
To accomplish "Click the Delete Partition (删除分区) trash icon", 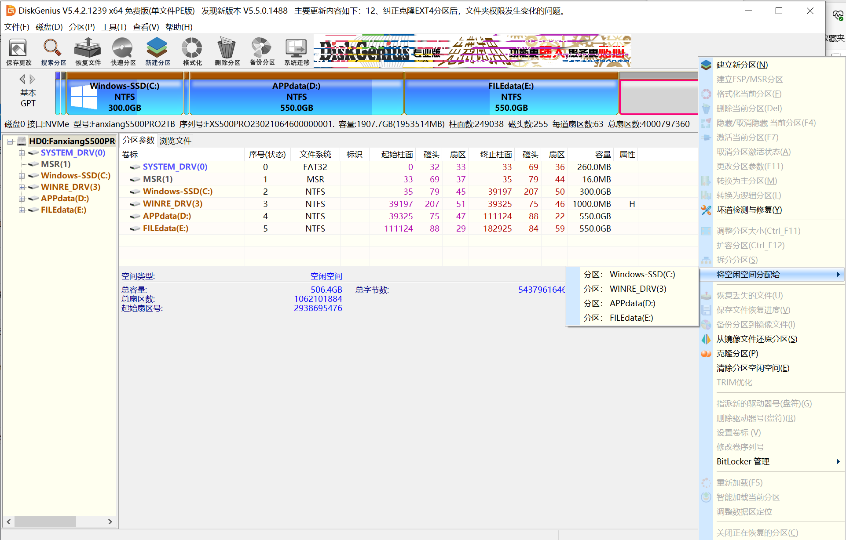I will (x=227, y=47).
